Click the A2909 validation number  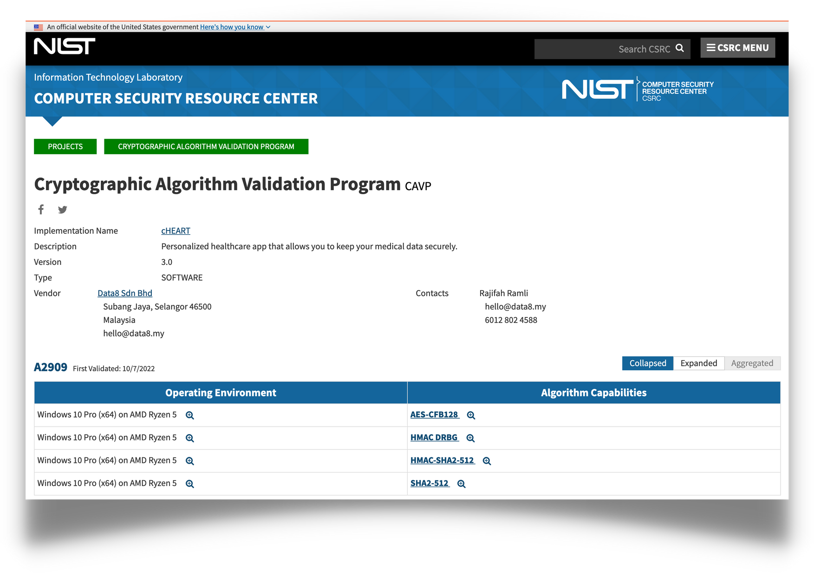(x=51, y=367)
